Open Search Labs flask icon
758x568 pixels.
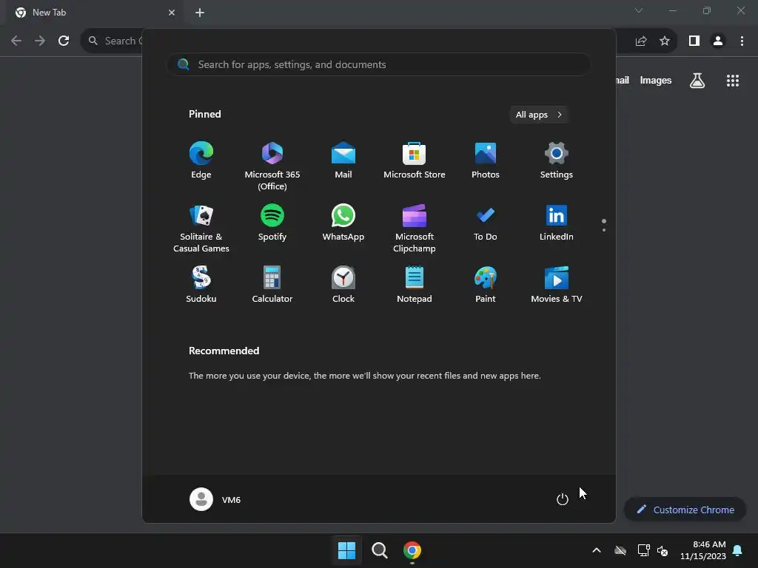(697, 81)
